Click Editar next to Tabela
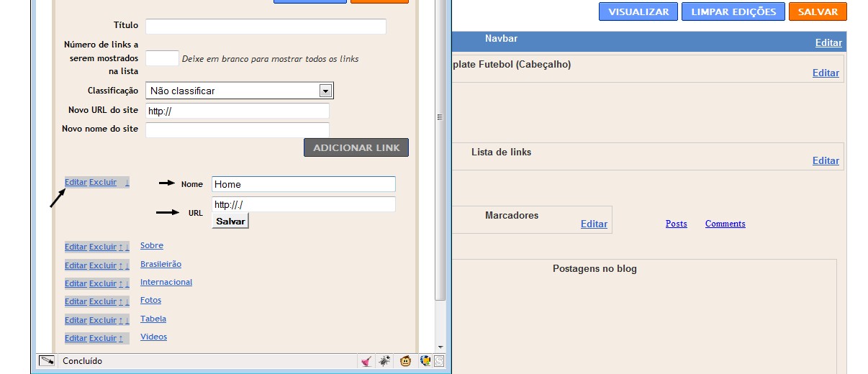Viewport: 868px width, 374px height. (76, 320)
